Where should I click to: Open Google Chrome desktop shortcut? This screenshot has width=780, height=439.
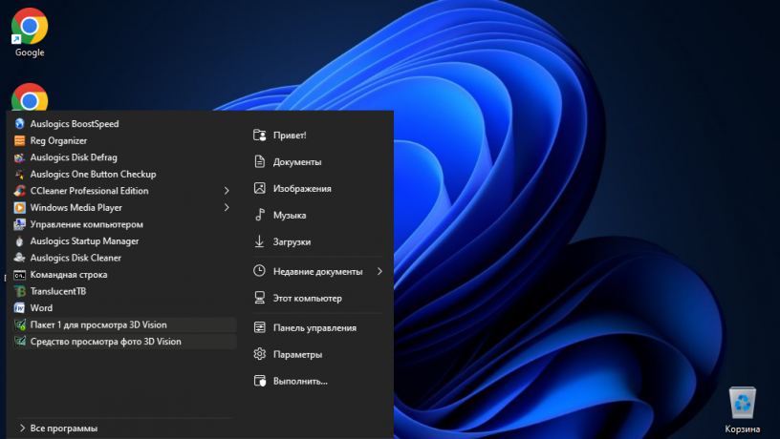click(x=30, y=31)
